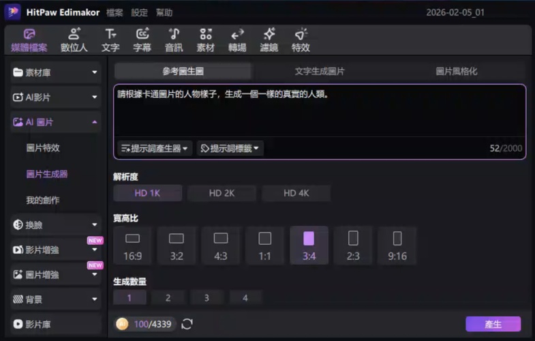Choose the 1:1 aspect ratio
Viewport: 535px width, 341px height.
click(x=264, y=246)
